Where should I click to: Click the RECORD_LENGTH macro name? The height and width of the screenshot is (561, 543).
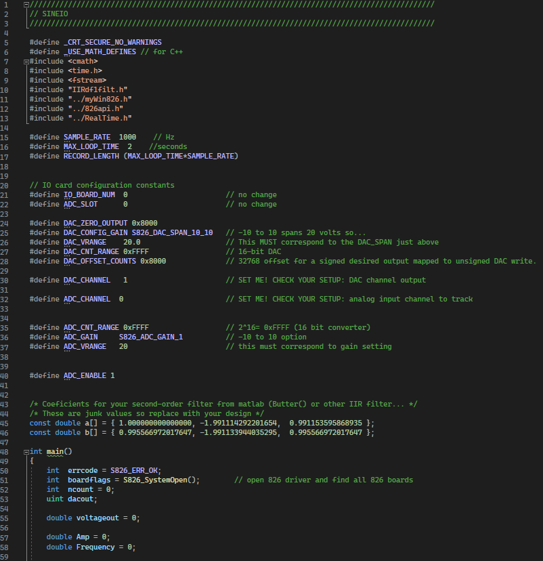pyautogui.click(x=91, y=156)
